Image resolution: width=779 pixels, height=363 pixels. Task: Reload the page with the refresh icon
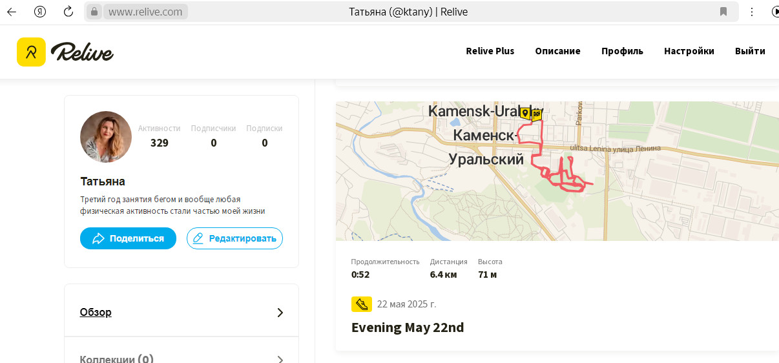click(68, 12)
